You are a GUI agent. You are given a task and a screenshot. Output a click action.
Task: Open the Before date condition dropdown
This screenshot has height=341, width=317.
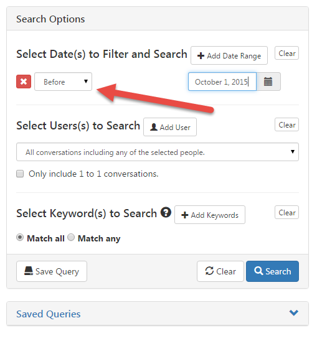[x=63, y=82]
